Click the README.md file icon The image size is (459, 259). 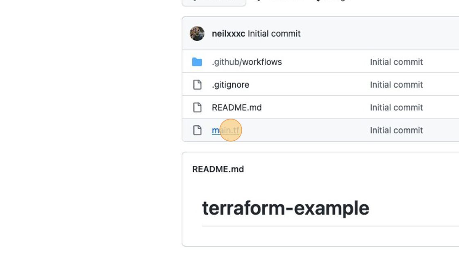point(197,108)
